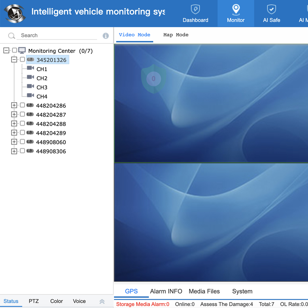Viewport: 308px width, 308px height.
Task: Tick the checkbox for vehicle 345201326
Action: (22, 59)
